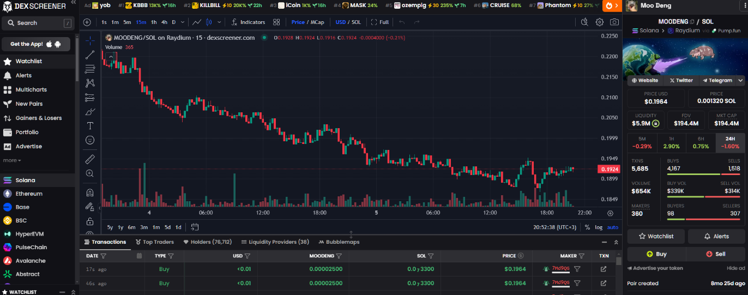The height and width of the screenshot is (295, 748).
Task: Open the DATE column calendar picker
Action: (139, 256)
